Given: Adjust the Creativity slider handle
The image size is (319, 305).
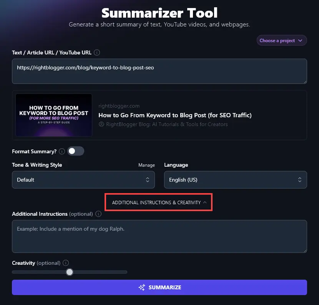Looking at the screenshot, I should click(x=70, y=272).
